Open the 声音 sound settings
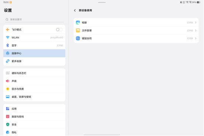Image resolution: width=204 pixels, height=136 pixels. [x=34, y=81]
